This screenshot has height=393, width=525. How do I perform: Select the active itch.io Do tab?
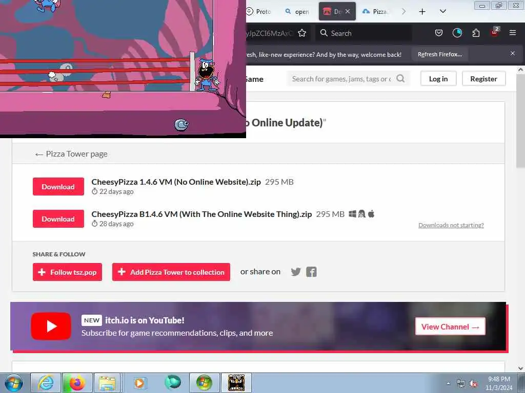click(x=332, y=12)
